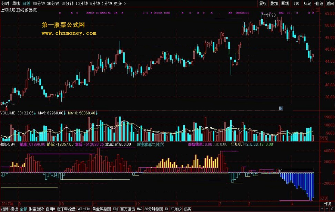Select K1 indicator tab

click(167, 209)
